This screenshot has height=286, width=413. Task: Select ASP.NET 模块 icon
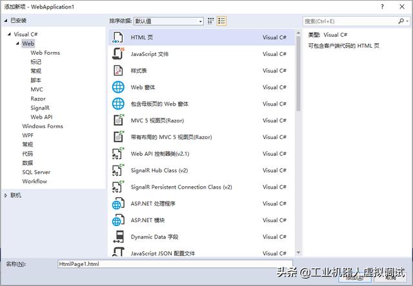118,220
